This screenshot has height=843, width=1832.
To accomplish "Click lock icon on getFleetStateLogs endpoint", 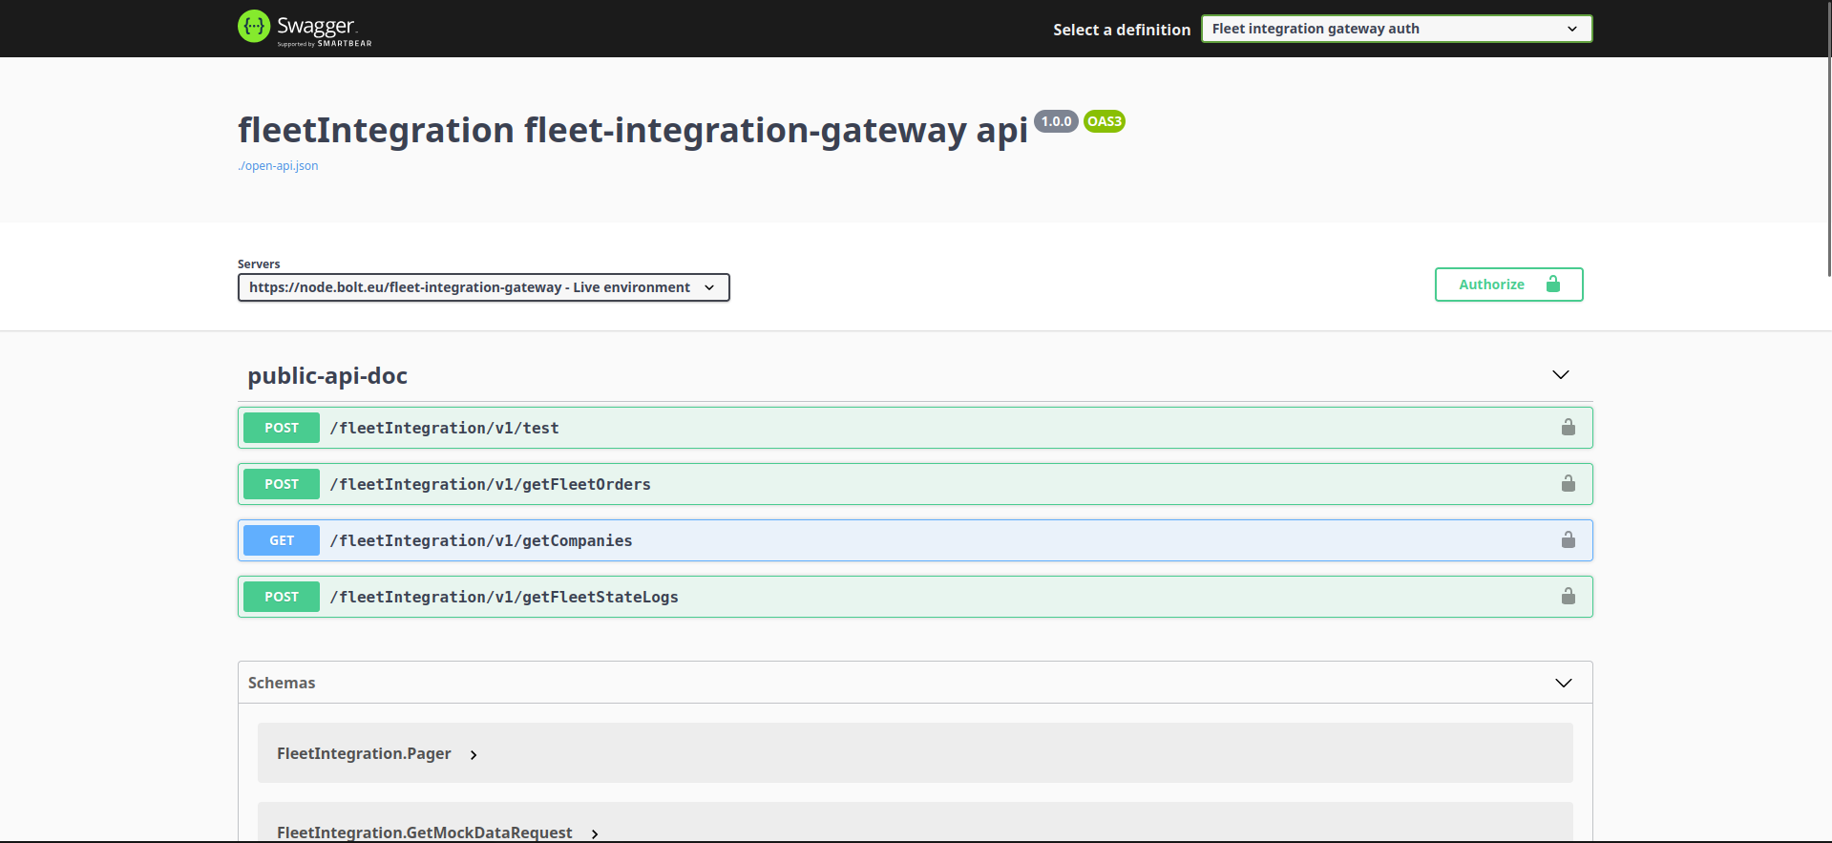I will 1568,597.
